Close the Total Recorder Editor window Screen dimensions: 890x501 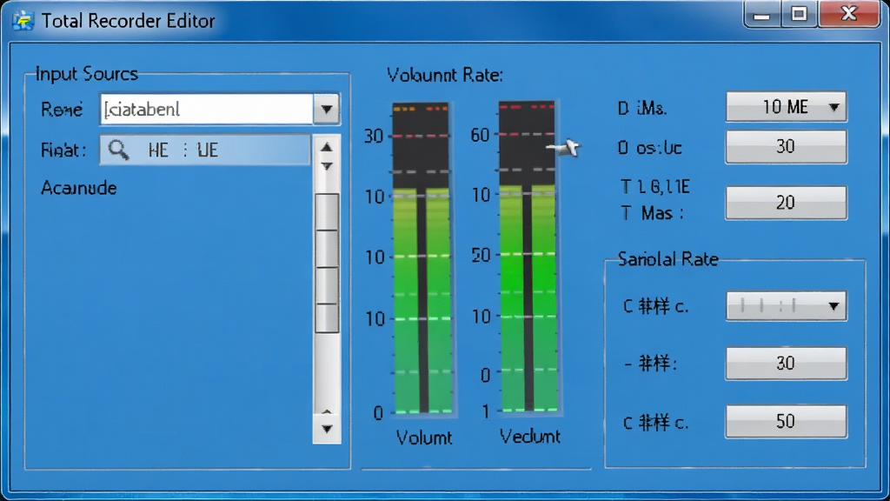click(x=849, y=14)
